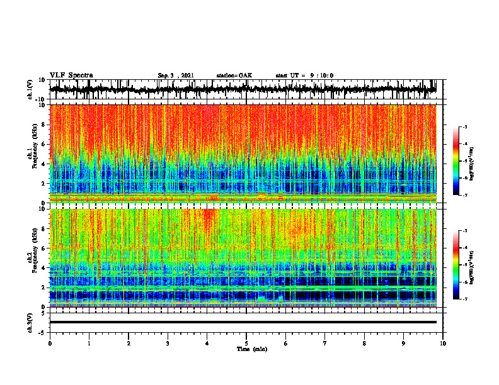Click the ch.1(V) waveform axis label

click(30, 89)
